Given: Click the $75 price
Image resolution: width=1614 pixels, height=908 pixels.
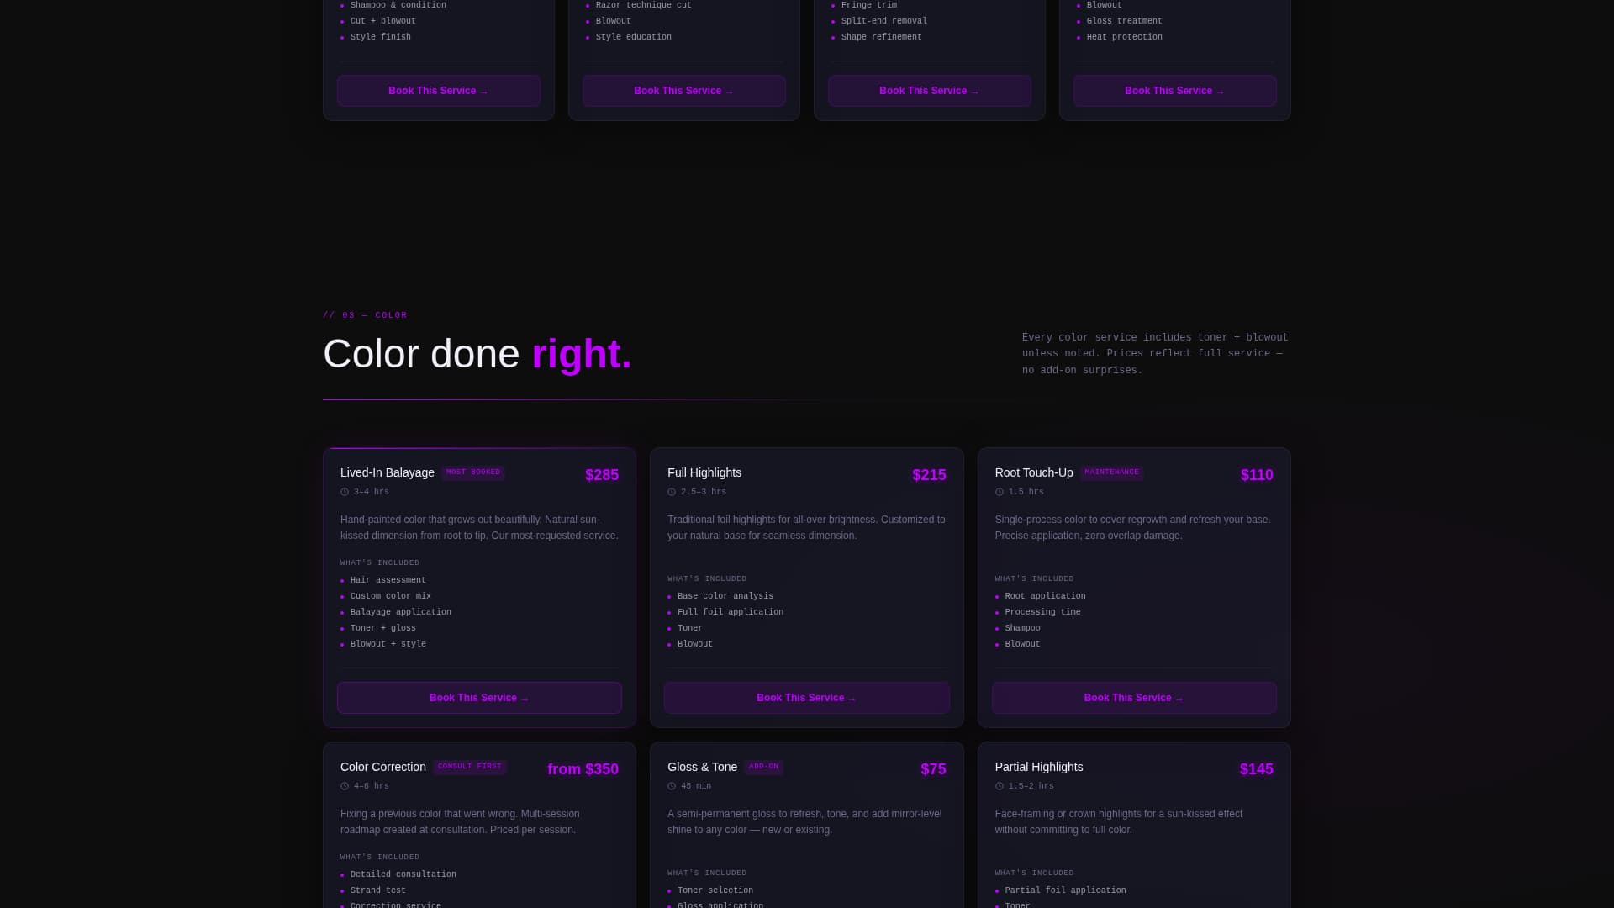Looking at the screenshot, I should click(933, 769).
